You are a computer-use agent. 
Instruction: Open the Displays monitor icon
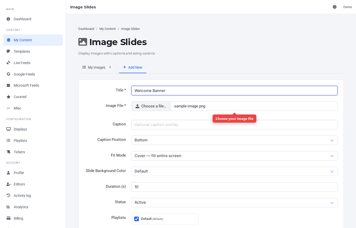pyautogui.click(x=8, y=129)
